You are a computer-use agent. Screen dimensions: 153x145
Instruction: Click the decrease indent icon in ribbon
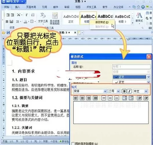click(x=8, y=15)
